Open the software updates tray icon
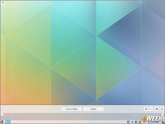The image size is (165, 124). click(136, 122)
